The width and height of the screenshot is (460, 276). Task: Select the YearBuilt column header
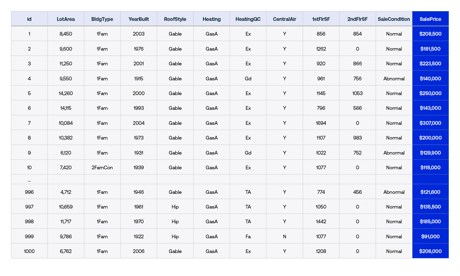[139, 19]
